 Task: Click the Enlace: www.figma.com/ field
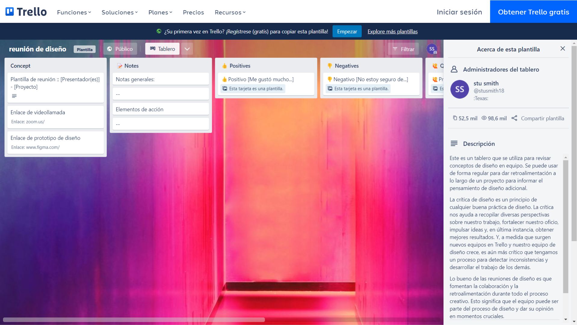click(x=35, y=147)
